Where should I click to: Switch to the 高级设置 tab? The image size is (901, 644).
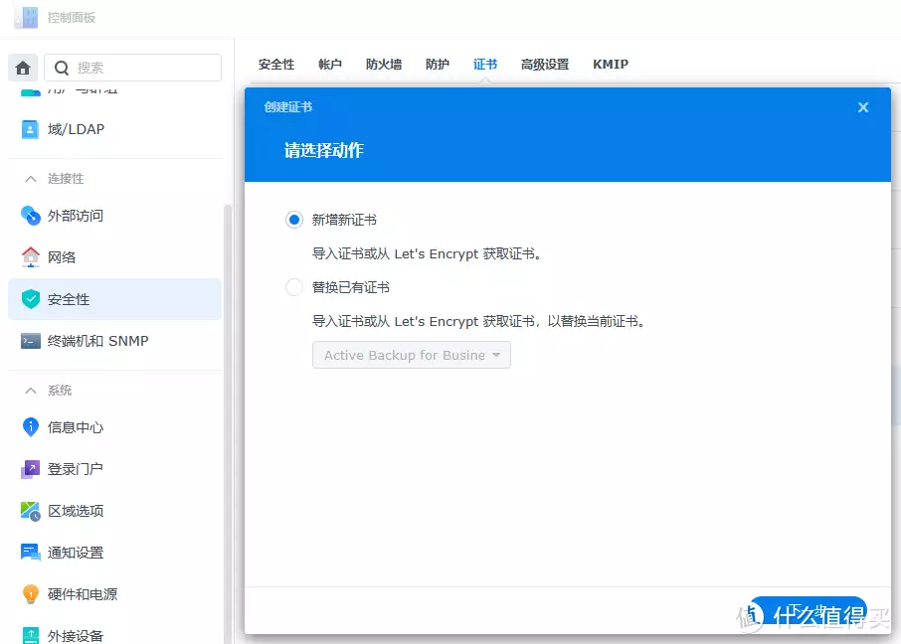tap(545, 65)
